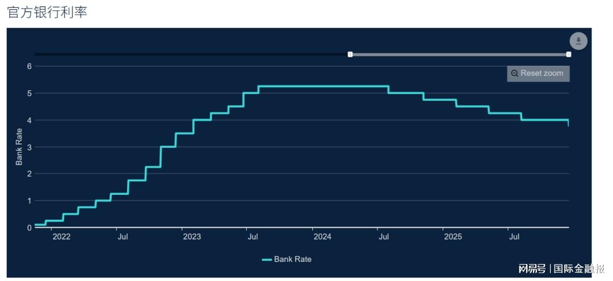The image size is (613, 281).
Task: Click the gray selected range slider track
Action: [x=460, y=54]
